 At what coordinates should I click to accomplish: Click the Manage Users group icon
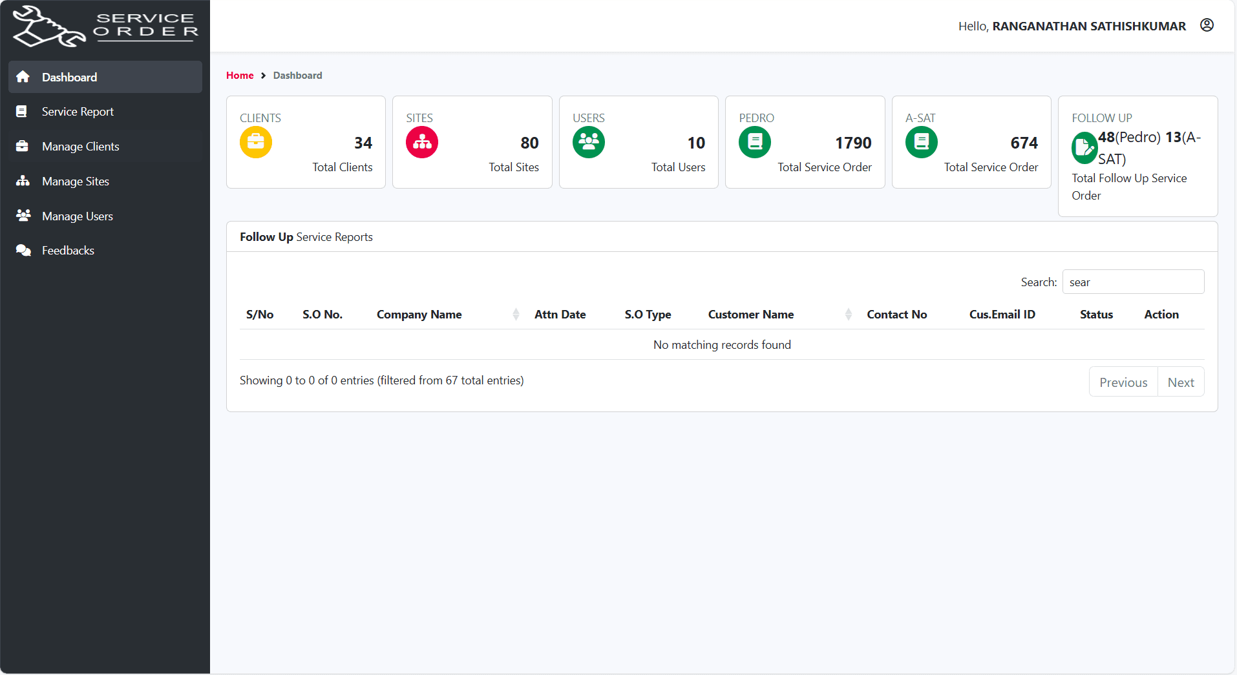(23, 216)
